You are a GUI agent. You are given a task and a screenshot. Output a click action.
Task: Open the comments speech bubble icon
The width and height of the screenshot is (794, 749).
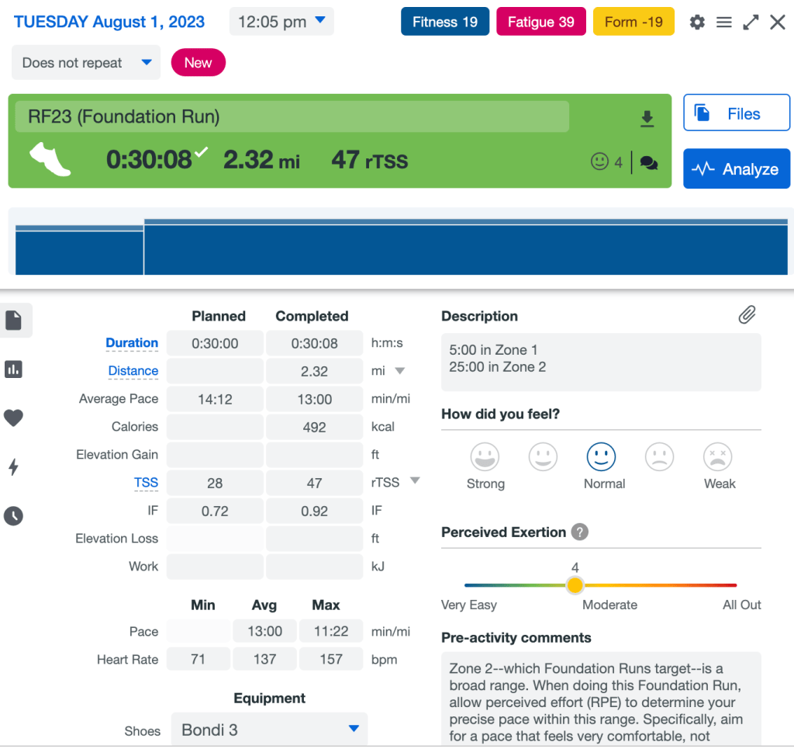(649, 163)
